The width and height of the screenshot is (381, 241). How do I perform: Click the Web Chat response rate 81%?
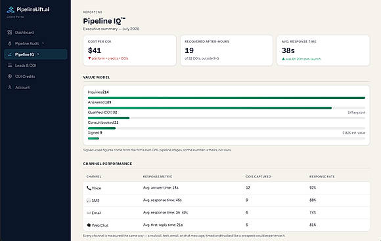pos(313,225)
